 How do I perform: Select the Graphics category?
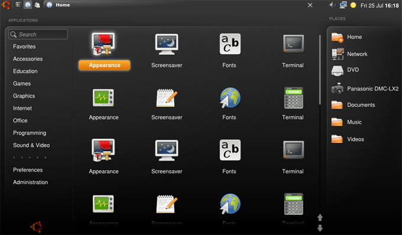(24, 96)
